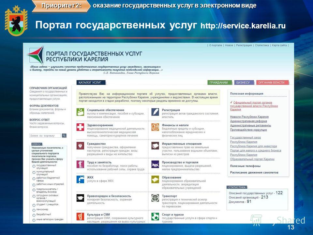Choose работник бюджетной сферы radio option
This screenshot has width=313, height=235.
point(34,179)
